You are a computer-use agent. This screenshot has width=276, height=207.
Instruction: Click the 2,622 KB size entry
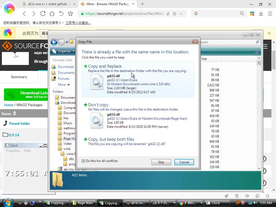[213, 85]
